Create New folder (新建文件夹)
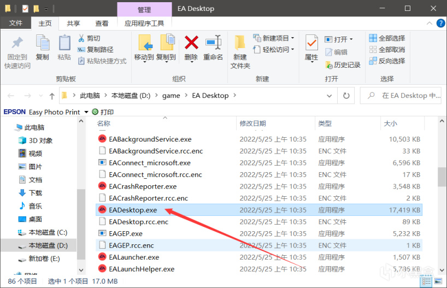Screen dimensions: 447x288 [240, 52]
